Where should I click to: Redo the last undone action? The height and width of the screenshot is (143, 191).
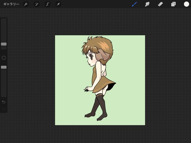[x=4, y=109]
